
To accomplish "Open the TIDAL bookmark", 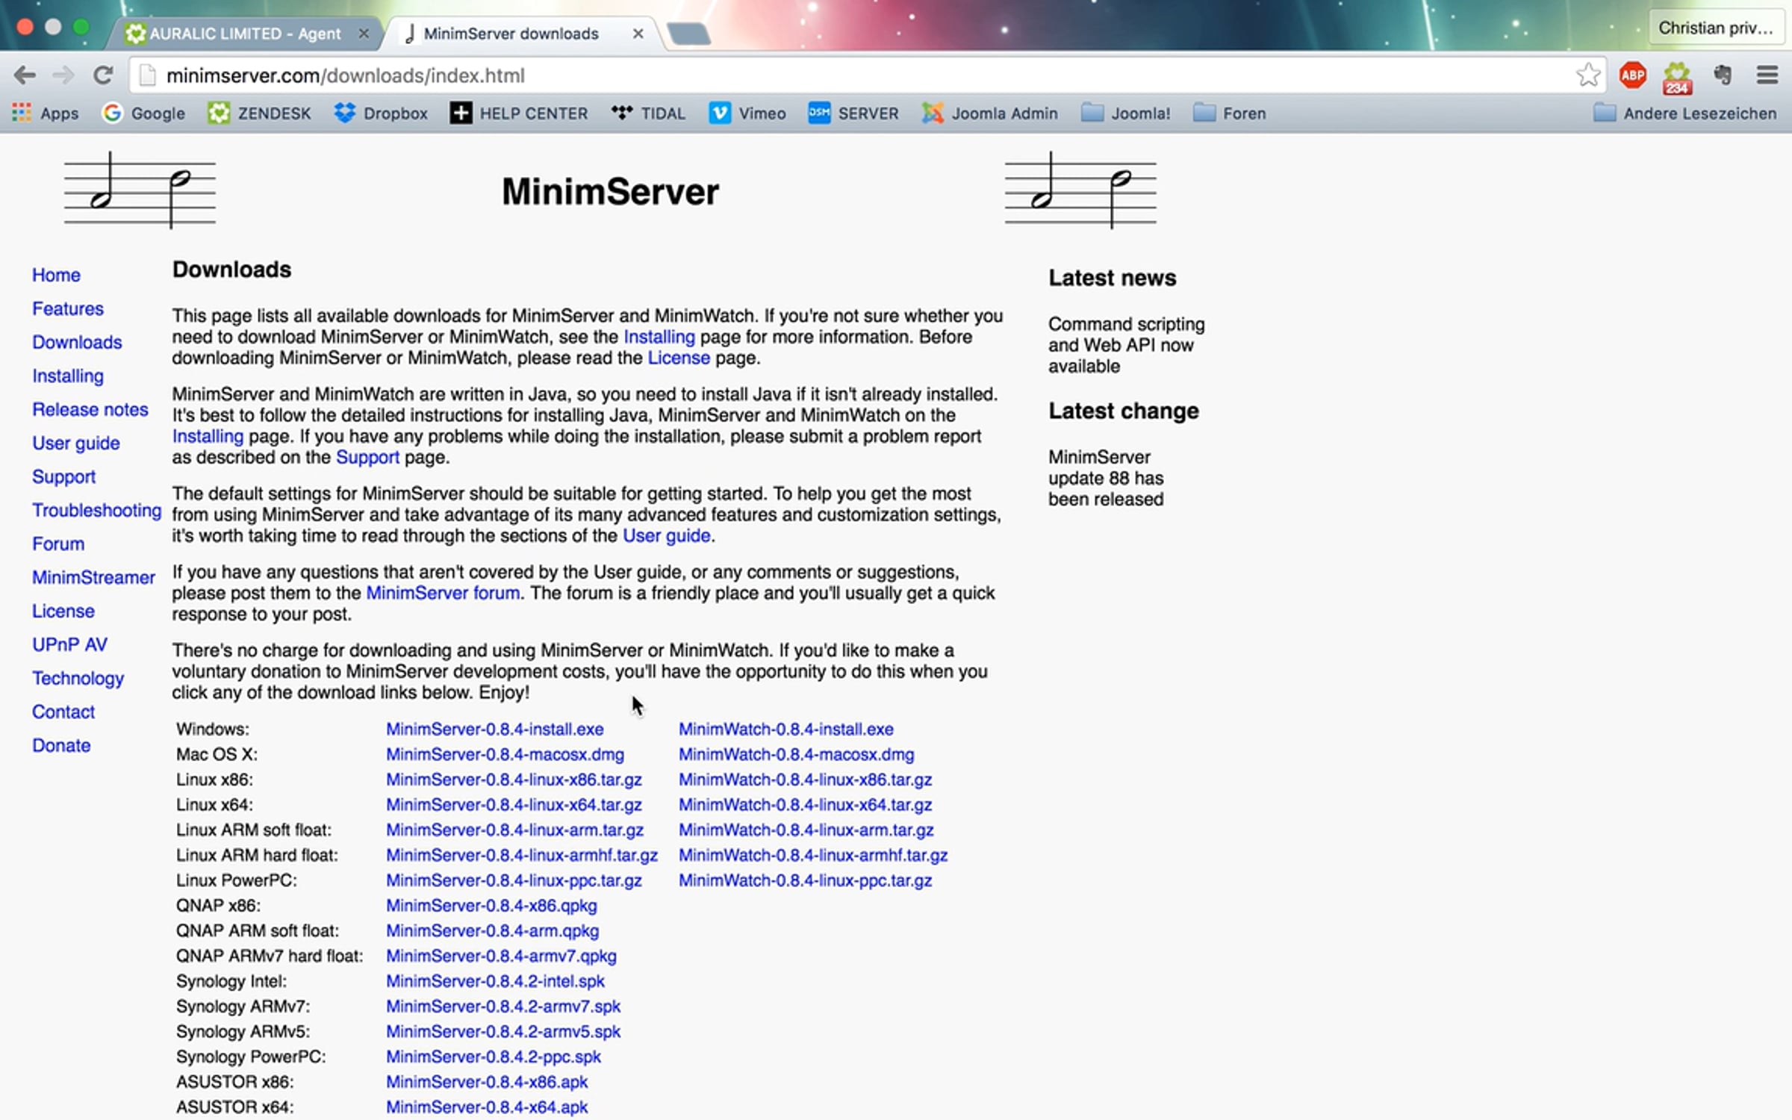I will coord(648,113).
